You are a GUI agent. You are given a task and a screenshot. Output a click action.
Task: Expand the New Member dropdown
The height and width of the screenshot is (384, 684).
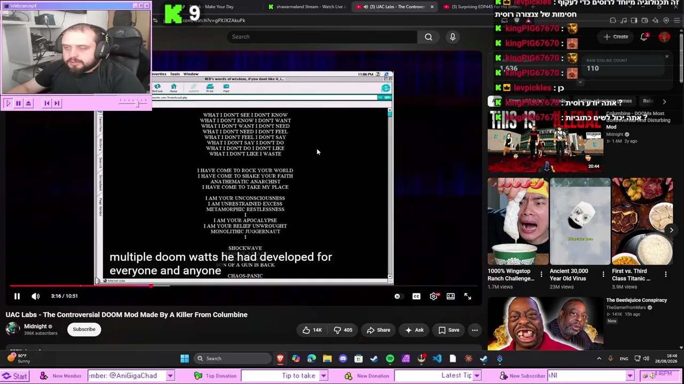pos(170,376)
